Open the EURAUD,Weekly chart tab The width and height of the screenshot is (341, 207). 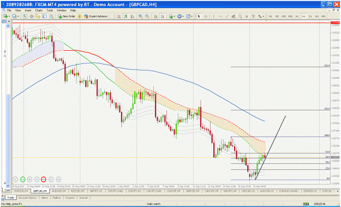[289, 191]
